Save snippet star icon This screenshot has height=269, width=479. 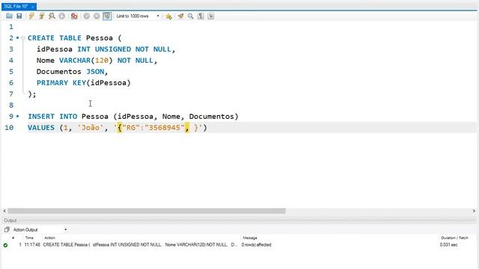[x=168, y=16]
